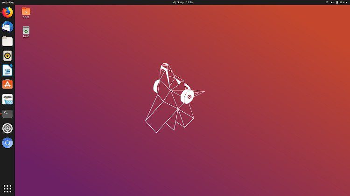Show Applications grid button
Viewport: 350px width, 196px height.
pyautogui.click(x=7, y=189)
